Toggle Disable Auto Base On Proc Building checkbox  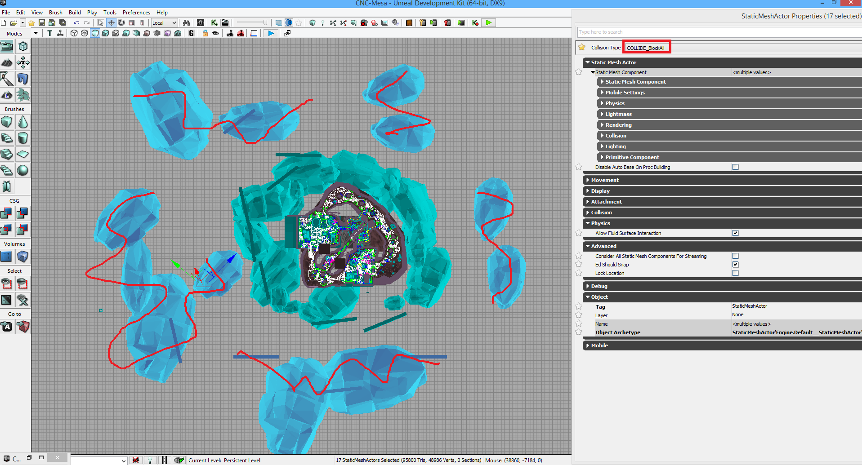tap(736, 167)
